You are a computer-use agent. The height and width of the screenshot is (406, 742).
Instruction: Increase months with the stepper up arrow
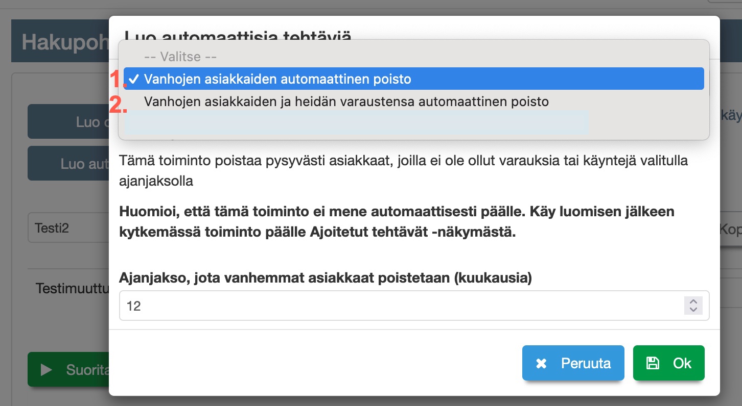tap(693, 301)
